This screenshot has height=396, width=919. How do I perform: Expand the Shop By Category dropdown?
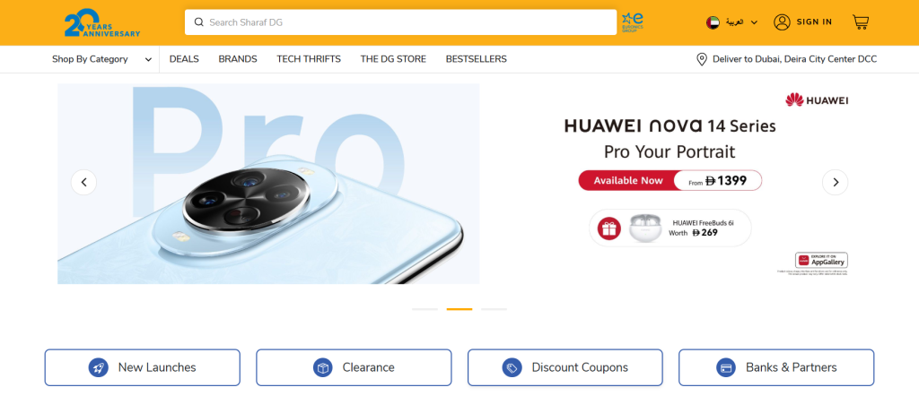pos(102,59)
